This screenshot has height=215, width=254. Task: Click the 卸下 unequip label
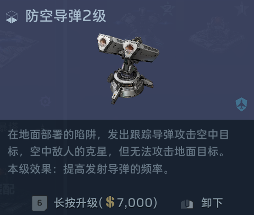pos(212,203)
